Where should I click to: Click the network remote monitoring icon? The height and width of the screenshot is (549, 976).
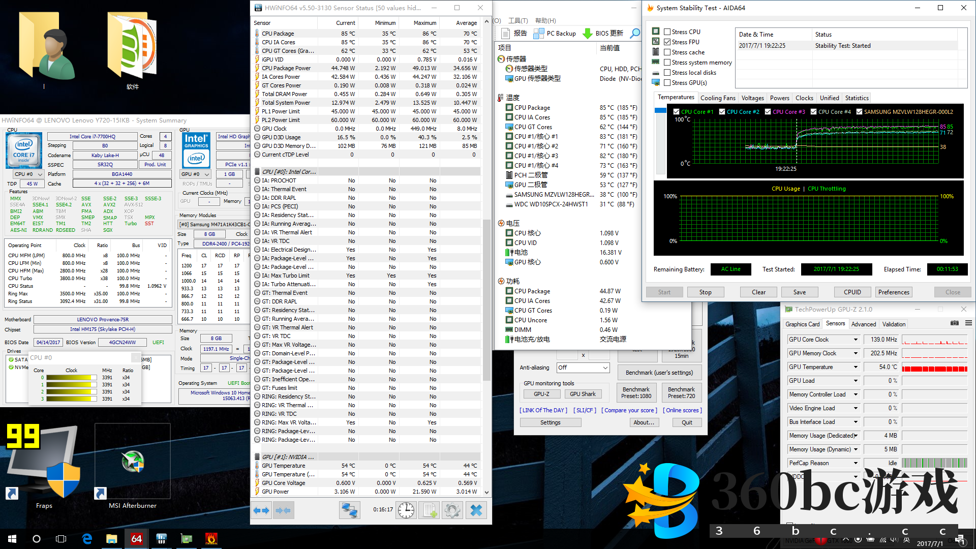coord(350,510)
